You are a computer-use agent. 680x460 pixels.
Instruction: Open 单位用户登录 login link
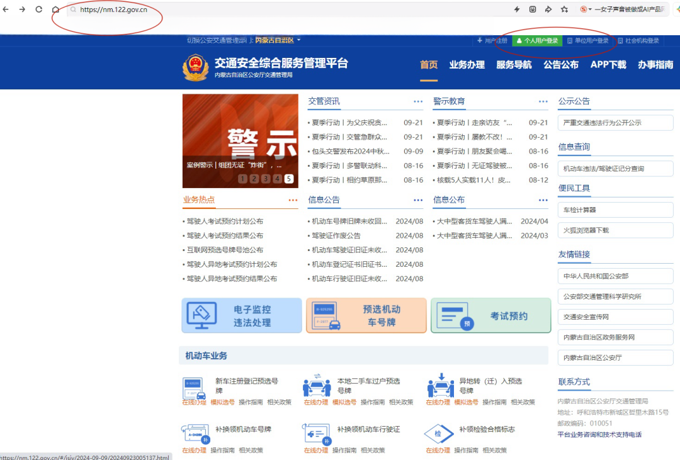coord(588,41)
